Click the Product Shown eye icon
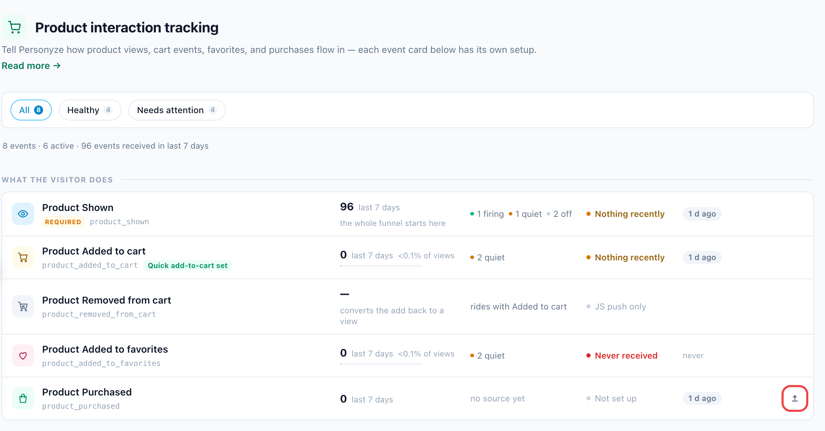This screenshot has width=825, height=431. [x=23, y=214]
